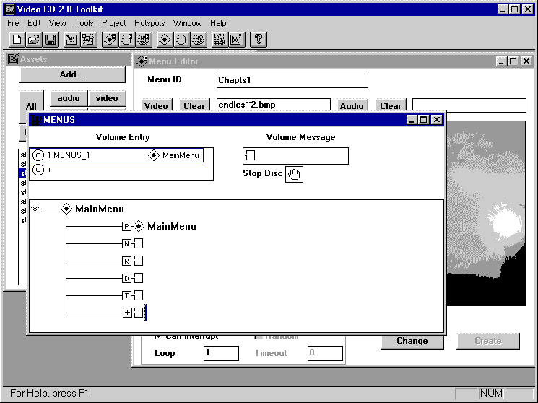
Task: Click the disc icon next to 1 MENUS_1
Action: tap(38, 155)
